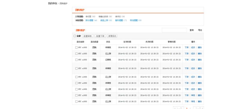Open the 降价提醒 (4) message link
This screenshot has height=109, width=252.
coord(91,20)
